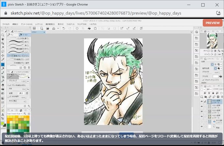Image resolution: width=224 pixels, height=146 pixels.
Task: Click the Chrome address bar URL
Action: (96, 13)
